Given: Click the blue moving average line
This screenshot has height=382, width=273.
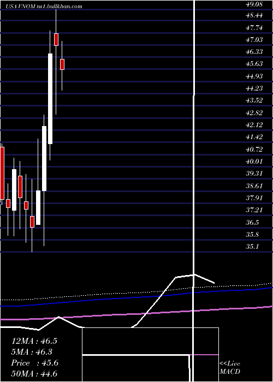Looking at the screenshot, I should point(136,296).
